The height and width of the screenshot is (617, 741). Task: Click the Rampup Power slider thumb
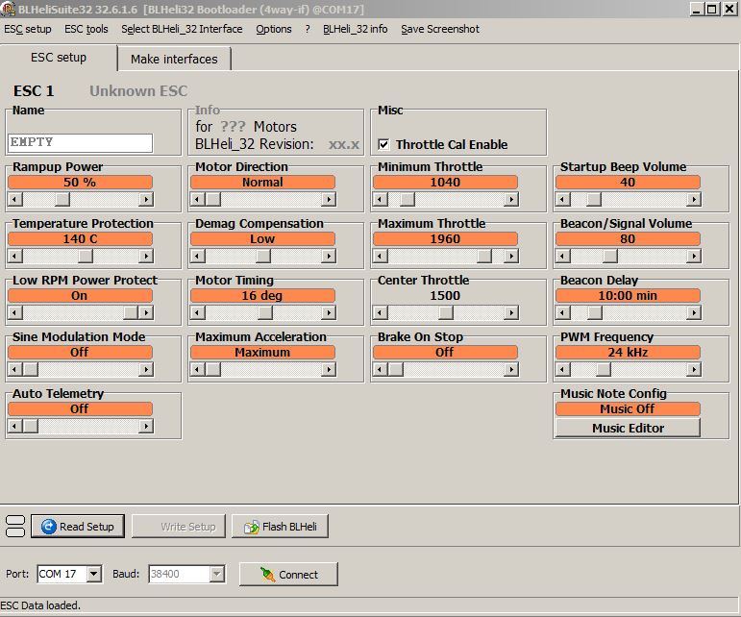pyautogui.click(x=62, y=199)
